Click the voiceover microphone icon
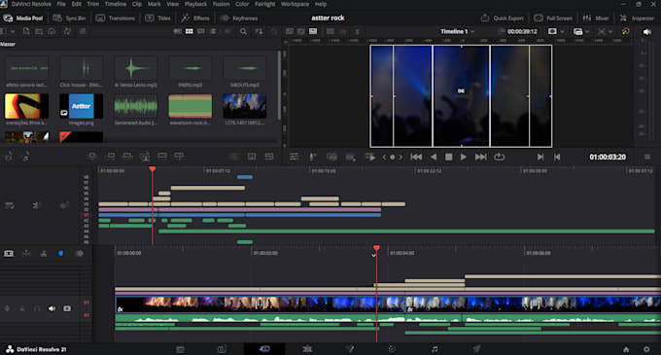The width and height of the screenshot is (661, 355). point(313,157)
